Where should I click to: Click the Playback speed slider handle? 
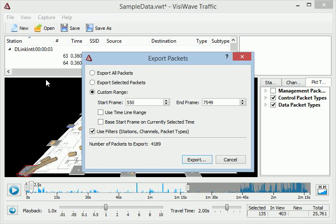(106, 207)
